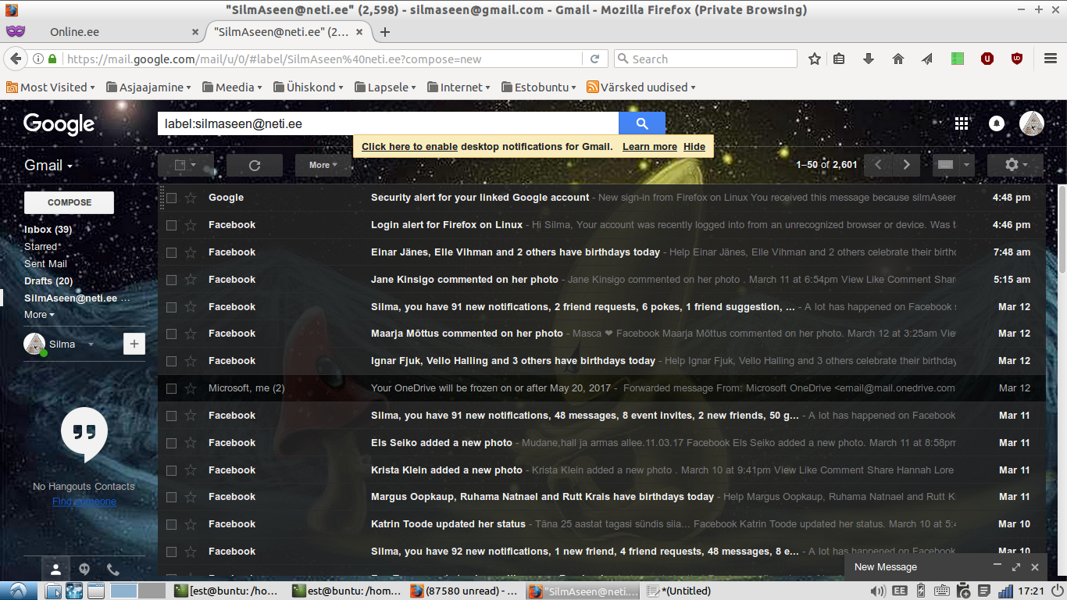The height and width of the screenshot is (600, 1067).
Task: Go to the Firefox home page
Action: click(898, 59)
